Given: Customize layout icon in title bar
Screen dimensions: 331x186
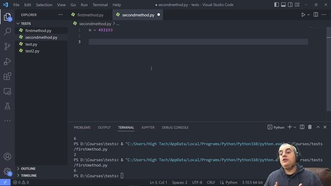Looking at the screenshot, I should click(x=297, y=5).
